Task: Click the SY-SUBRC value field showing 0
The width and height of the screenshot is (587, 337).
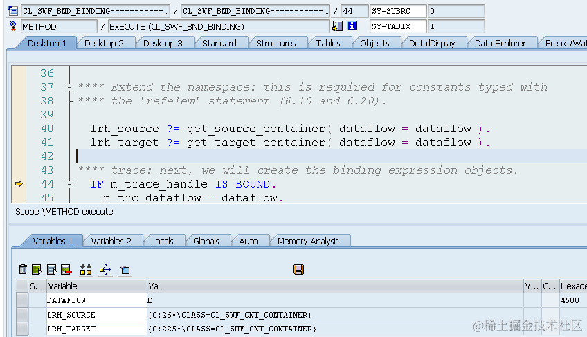Action: [x=456, y=11]
